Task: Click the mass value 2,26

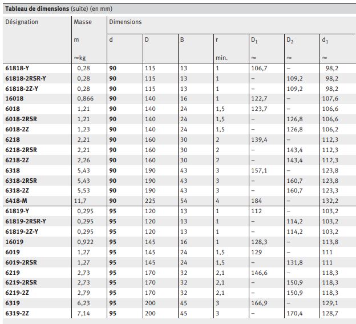Action: click(x=83, y=161)
